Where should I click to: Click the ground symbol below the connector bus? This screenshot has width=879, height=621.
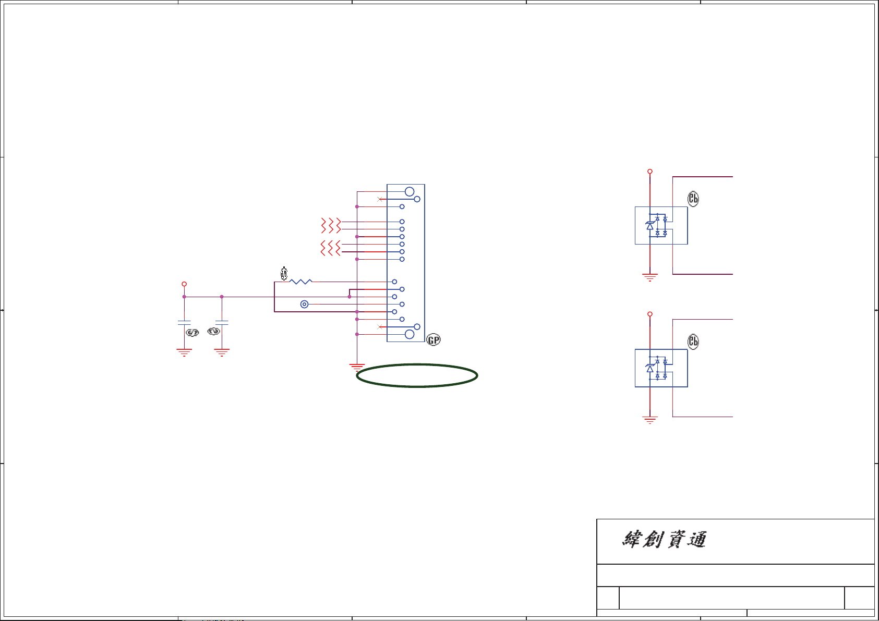[x=357, y=367]
